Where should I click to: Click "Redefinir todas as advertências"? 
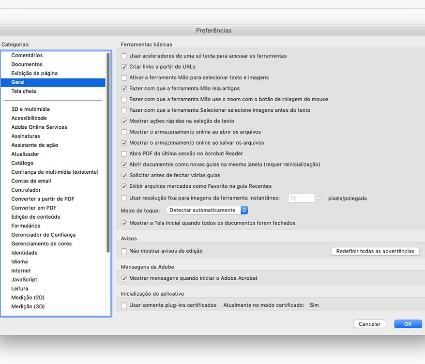click(375, 251)
